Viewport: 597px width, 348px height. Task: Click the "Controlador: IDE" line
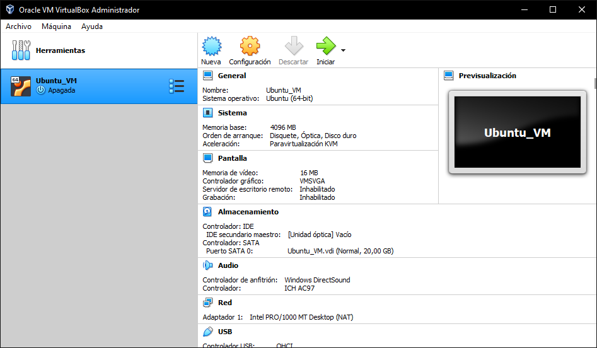[228, 226]
